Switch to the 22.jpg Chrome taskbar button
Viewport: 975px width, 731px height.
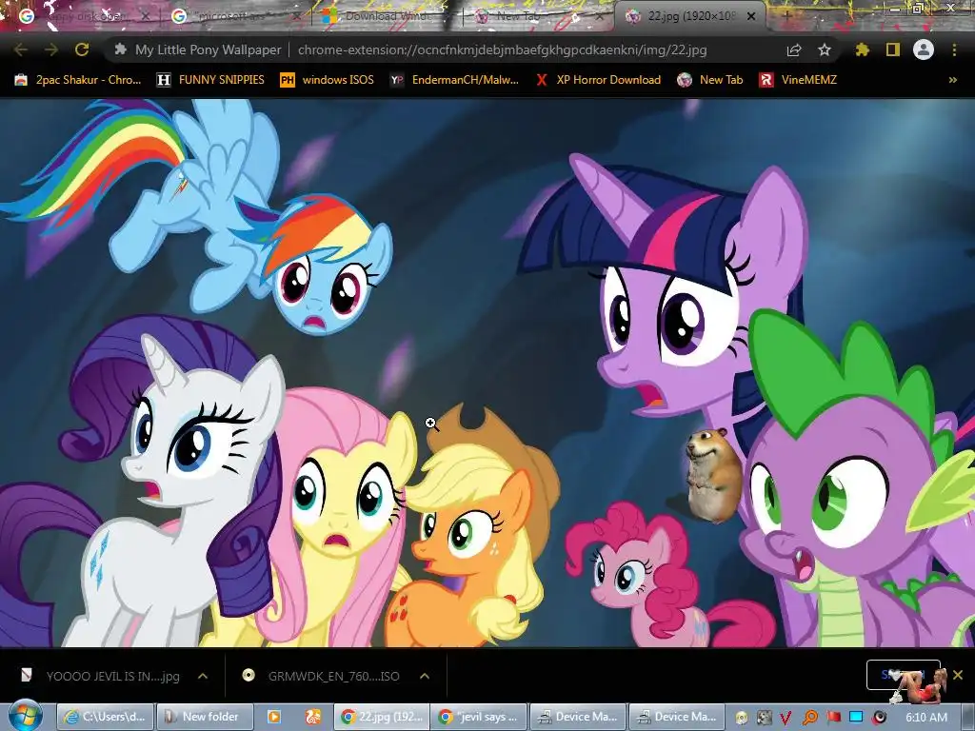click(x=382, y=717)
